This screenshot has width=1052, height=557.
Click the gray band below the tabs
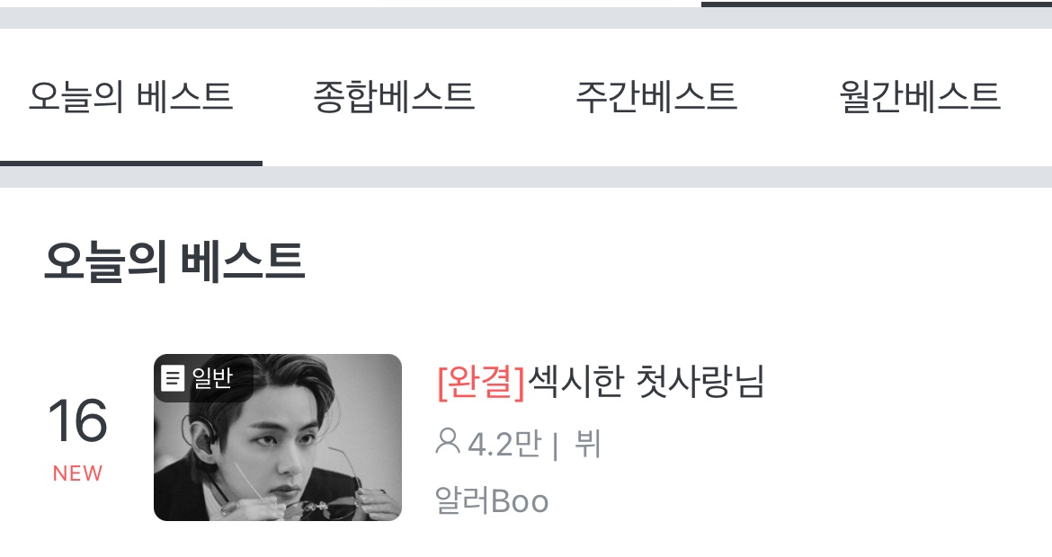[x=526, y=177]
